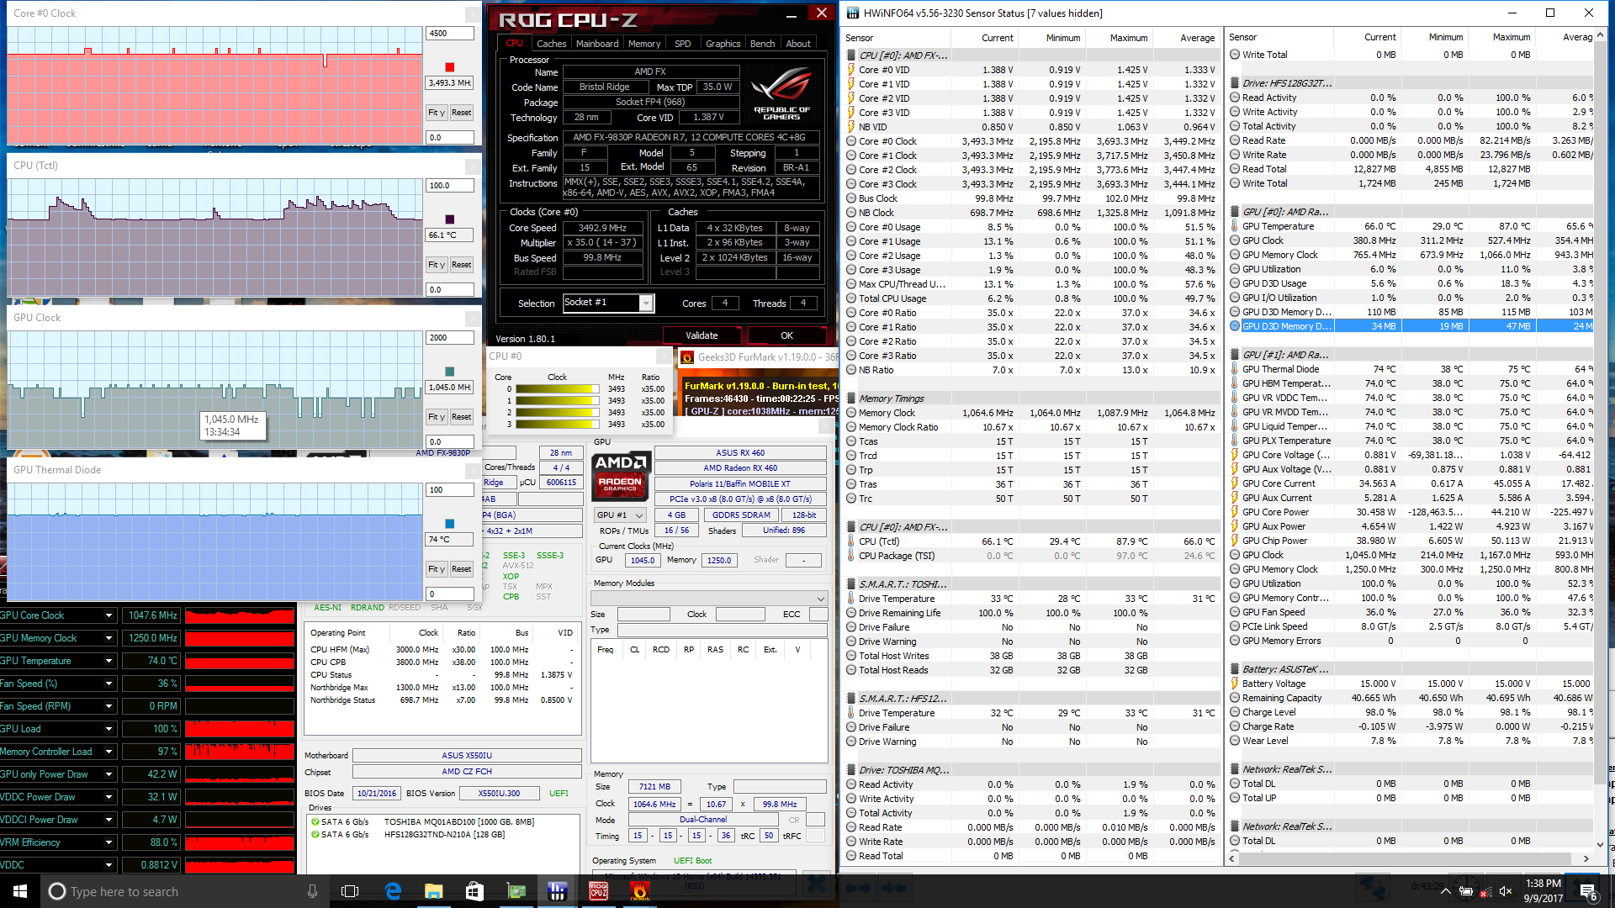Click Fit y in GPU Thermal Diode graph
Image resolution: width=1615 pixels, height=908 pixels.
[436, 569]
